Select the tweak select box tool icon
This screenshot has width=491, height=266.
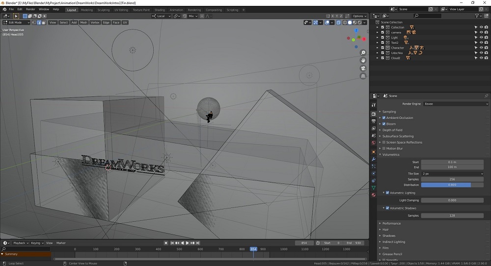(16, 16)
